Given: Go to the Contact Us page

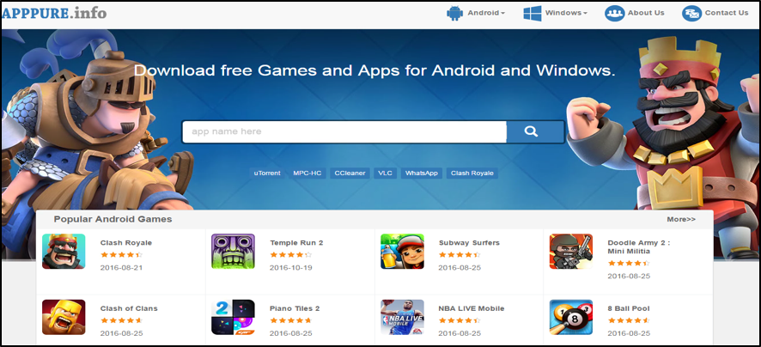Looking at the screenshot, I should pos(715,13).
